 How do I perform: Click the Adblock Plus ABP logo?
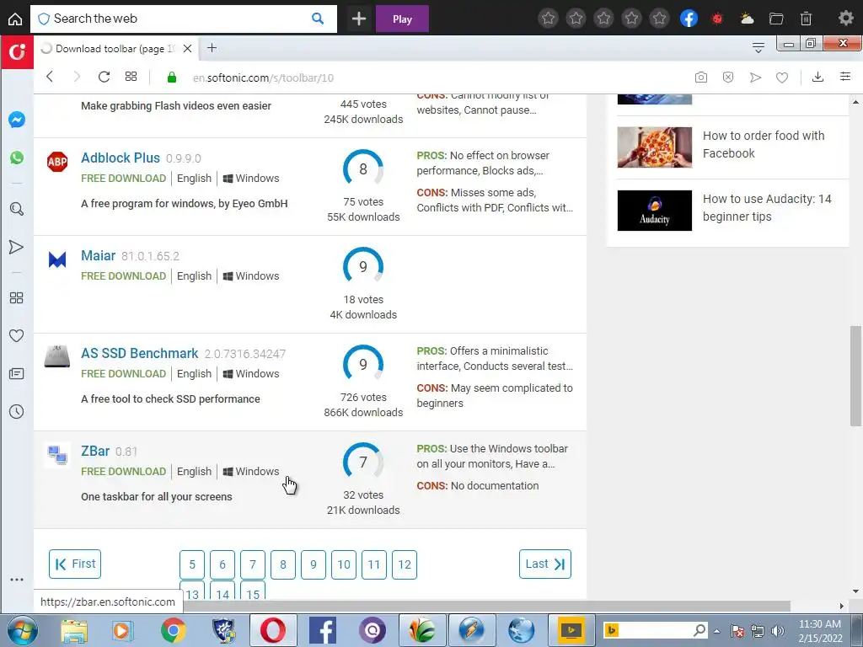tap(57, 162)
